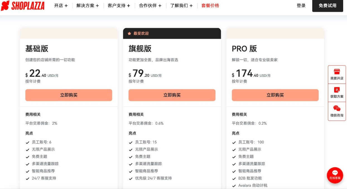Purchase the 旗舰版 plan via 立即购买
Image resolution: width=347 pixels, height=189 pixels.
[172, 95]
